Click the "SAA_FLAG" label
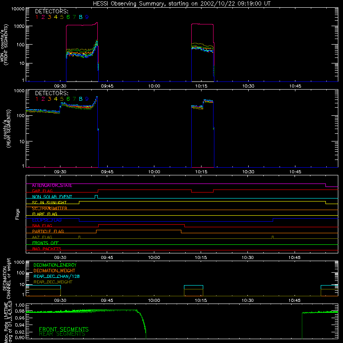 42,226
